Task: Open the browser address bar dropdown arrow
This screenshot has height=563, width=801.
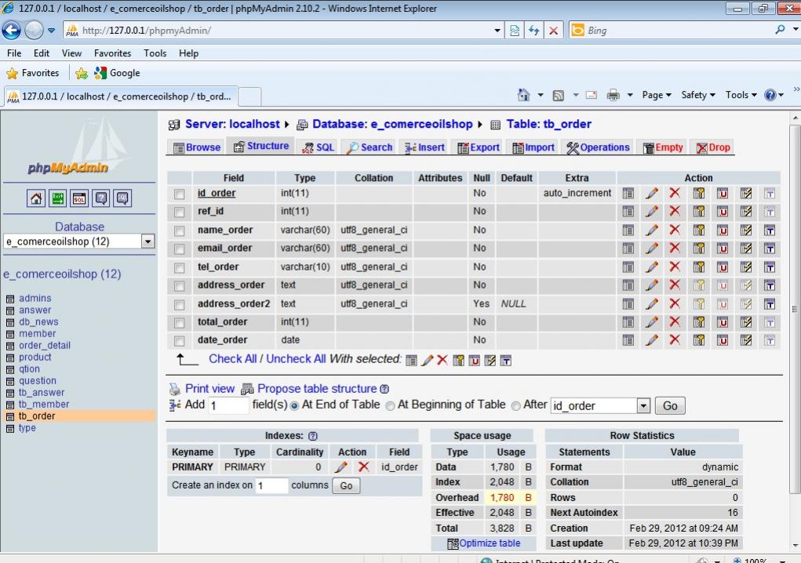Action: [498, 31]
